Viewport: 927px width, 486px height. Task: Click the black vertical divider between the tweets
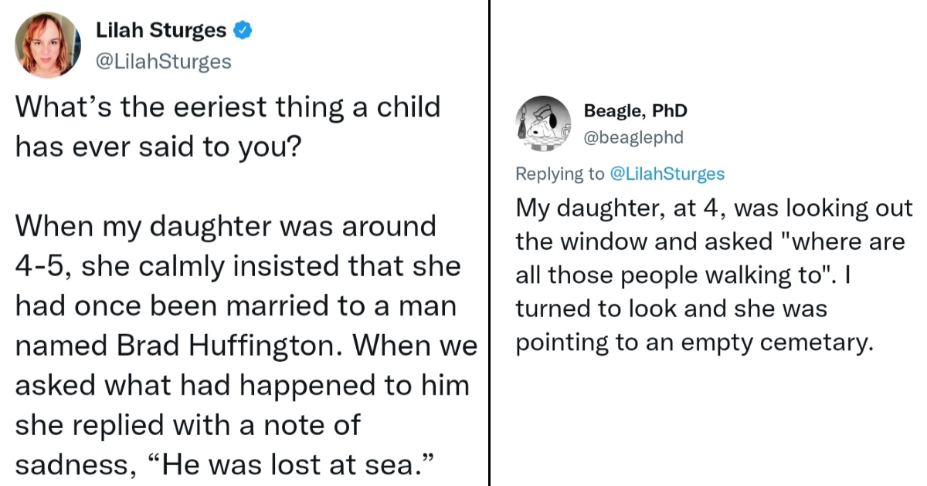click(x=490, y=243)
